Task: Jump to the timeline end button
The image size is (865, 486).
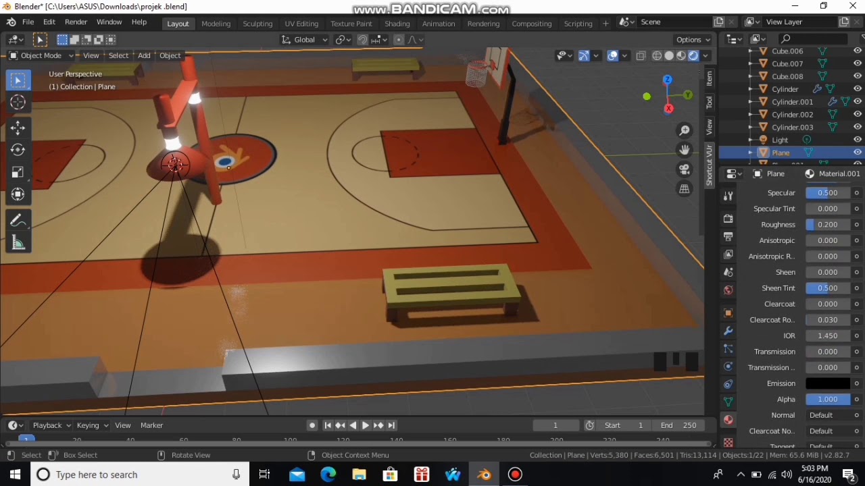Action: coord(391,425)
